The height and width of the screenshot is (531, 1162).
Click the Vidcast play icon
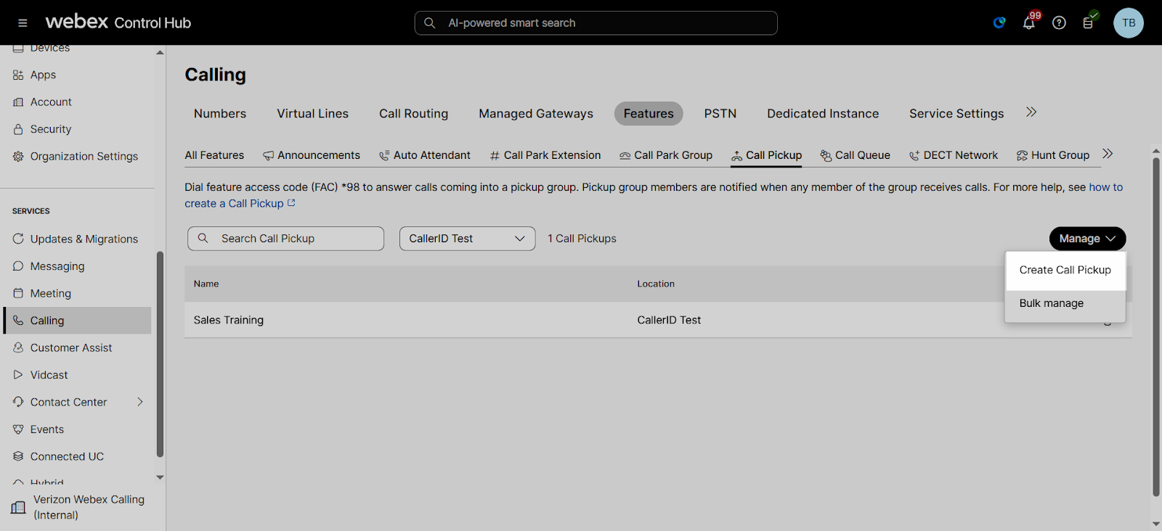(x=18, y=375)
